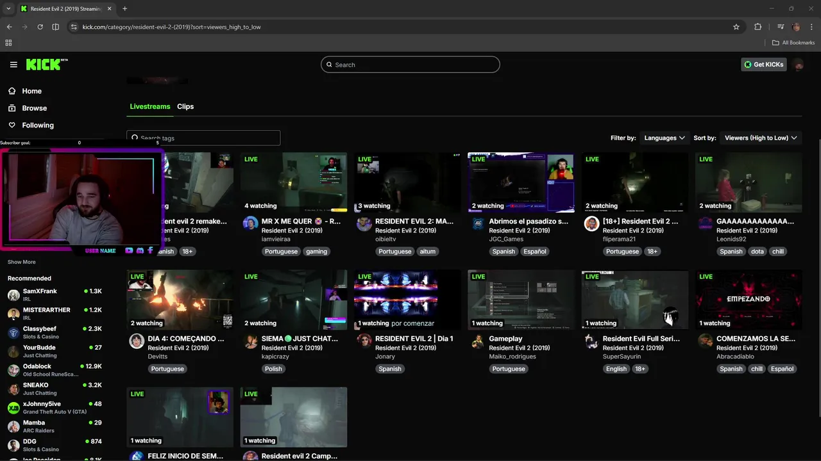
Task: Click JGC_Games channel avatar
Action: (x=478, y=223)
